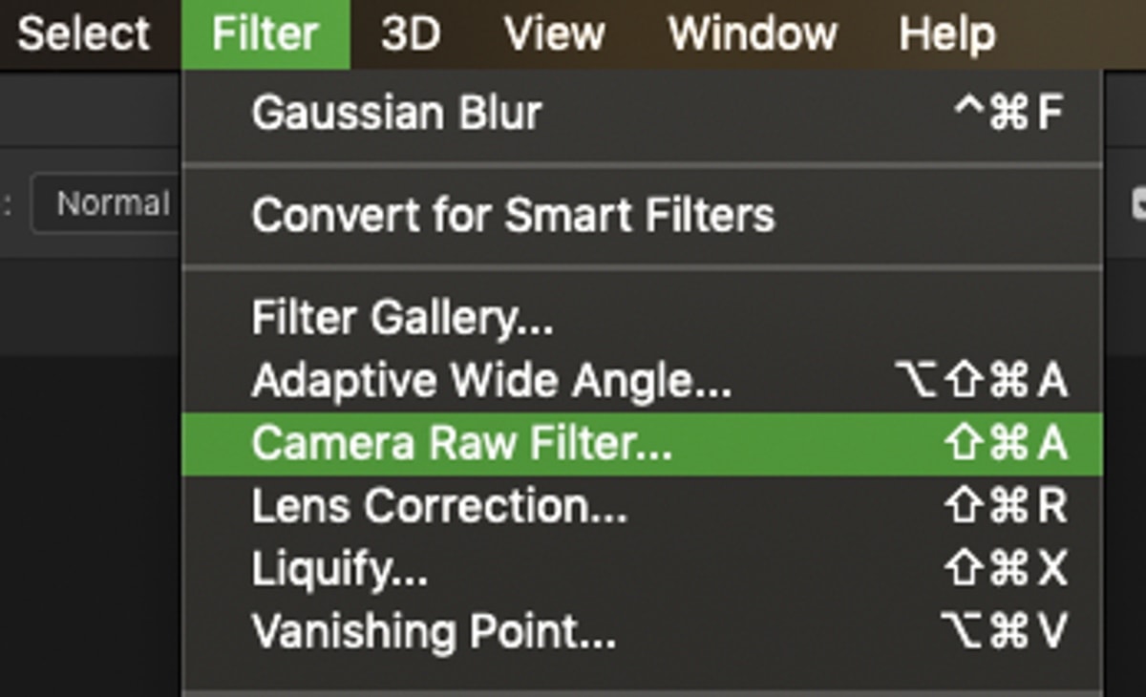Open the Window menu
The width and height of the screenshot is (1146, 697).
[753, 34]
